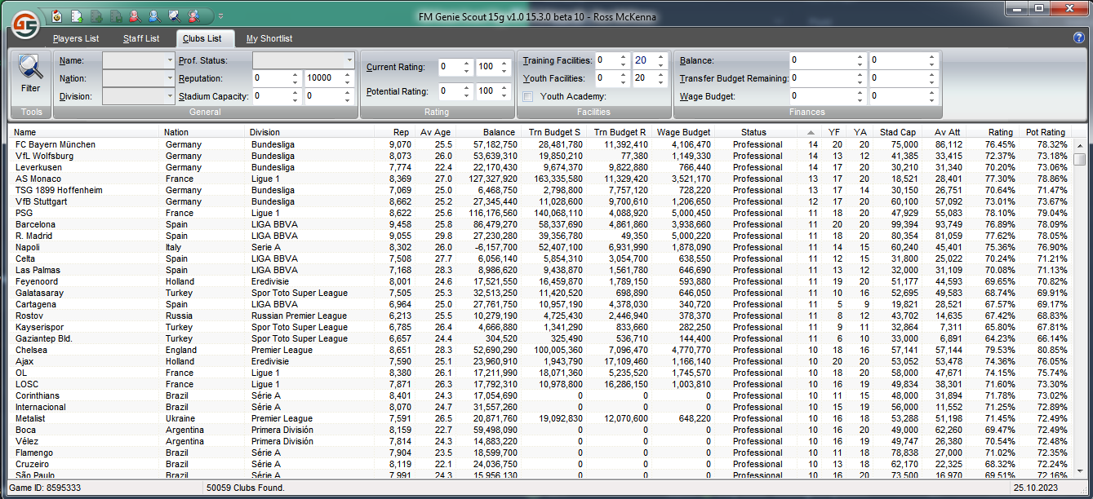The height and width of the screenshot is (499, 1093).
Task: Select the FC Bayern München row
Action: tap(540, 144)
